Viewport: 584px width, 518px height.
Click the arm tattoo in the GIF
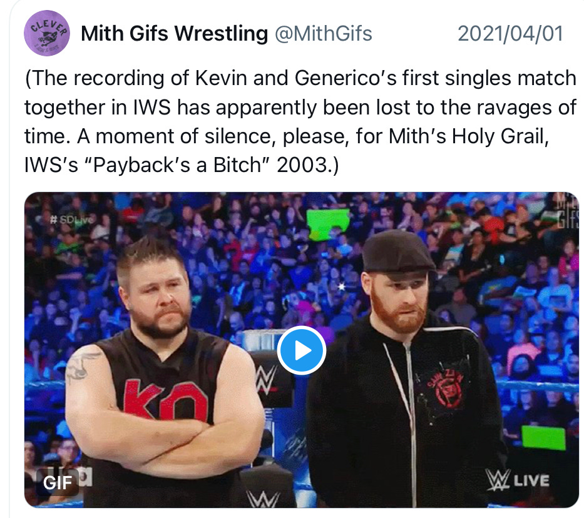[x=79, y=365]
